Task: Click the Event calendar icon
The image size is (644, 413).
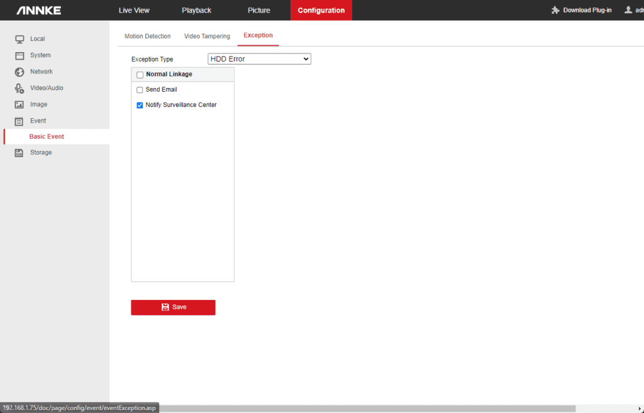Action: click(19, 121)
